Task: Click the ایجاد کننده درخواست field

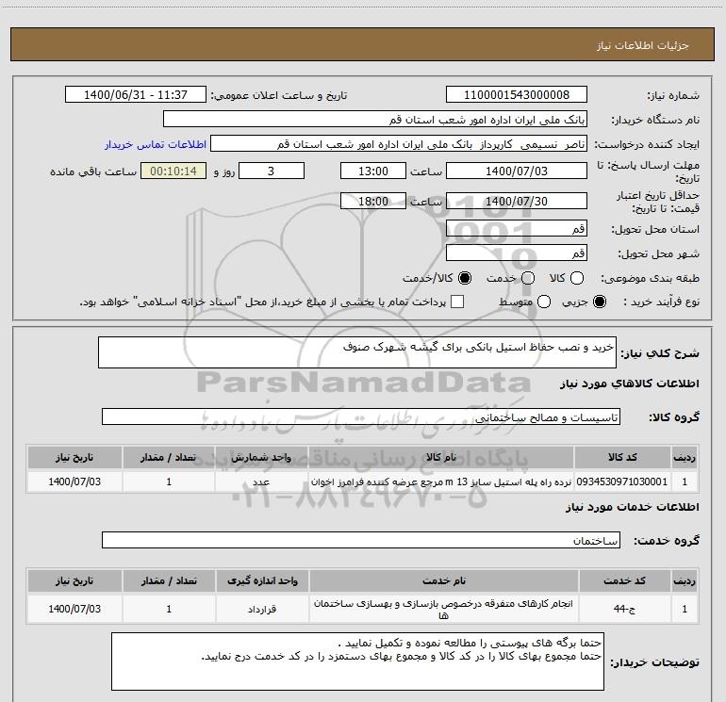Action: coord(399,144)
